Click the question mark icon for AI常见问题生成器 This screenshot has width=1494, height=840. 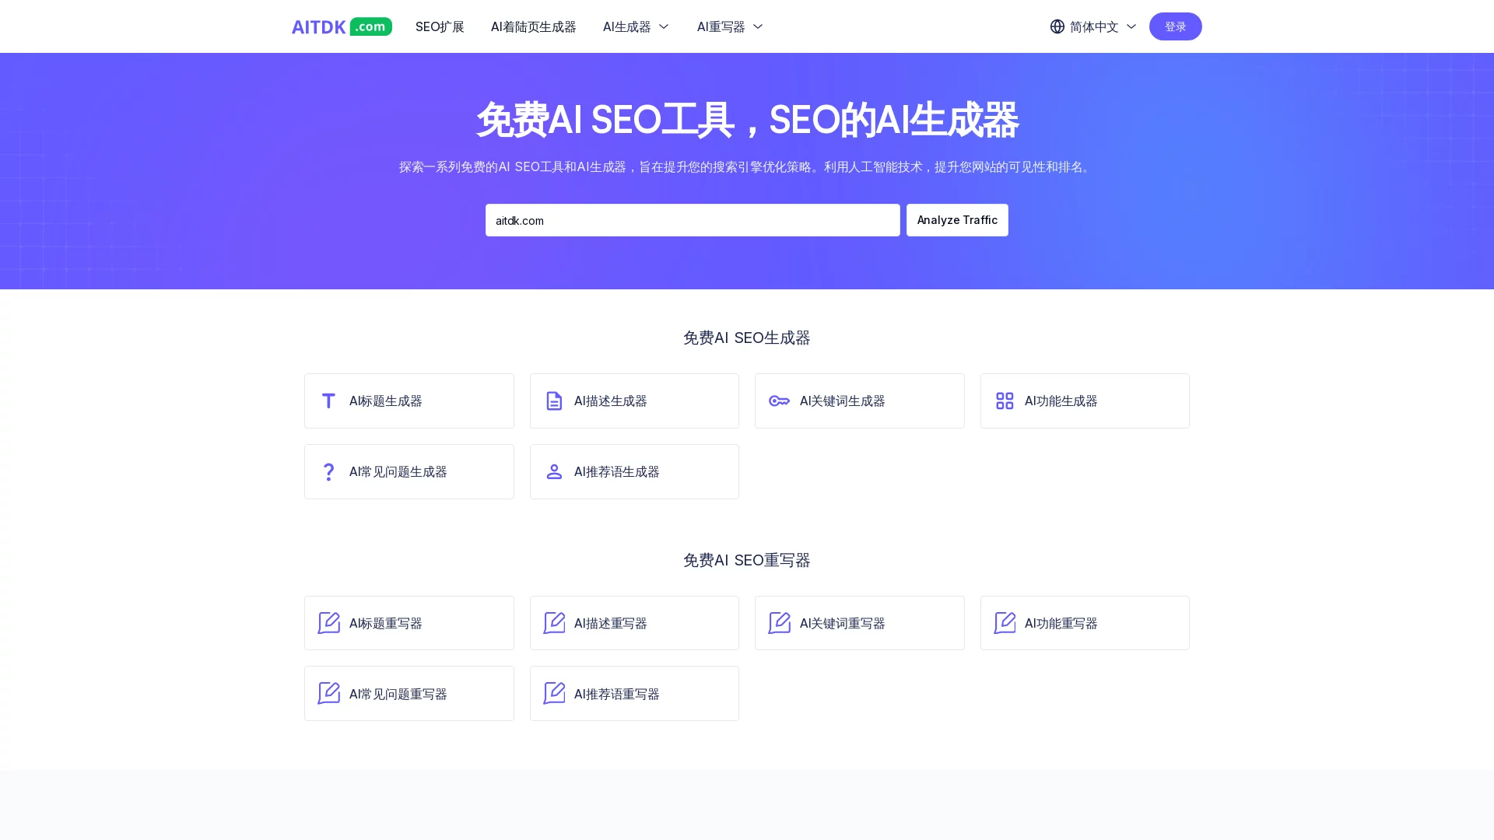click(x=328, y=471)
